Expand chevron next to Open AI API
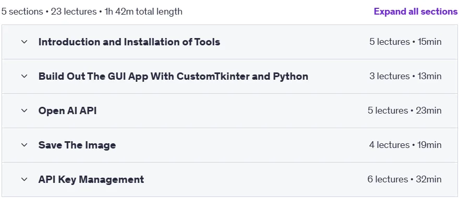The image size is (459, 198). pyautogui.click(x=25, y=110)
